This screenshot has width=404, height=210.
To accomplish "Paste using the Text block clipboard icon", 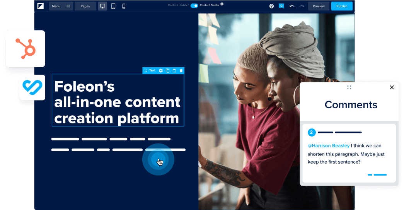I will pos(174,71).
